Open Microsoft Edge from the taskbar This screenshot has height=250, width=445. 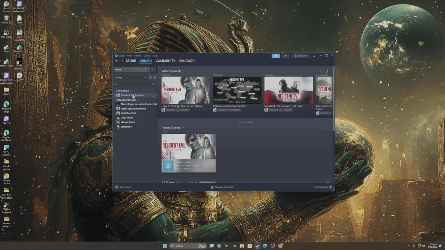[265, 246]
